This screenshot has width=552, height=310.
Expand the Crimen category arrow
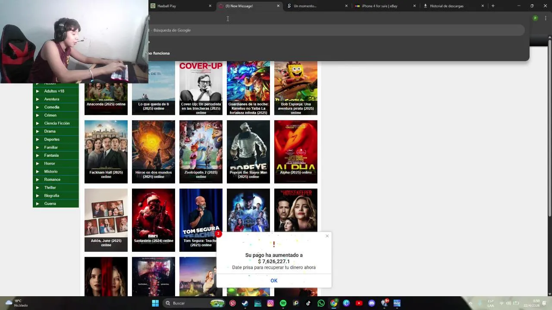click(x=38, y=115)
